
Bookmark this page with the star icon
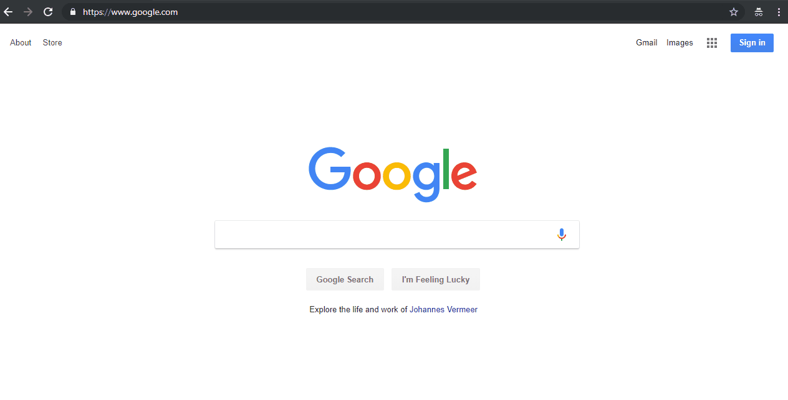coord(734,12)
